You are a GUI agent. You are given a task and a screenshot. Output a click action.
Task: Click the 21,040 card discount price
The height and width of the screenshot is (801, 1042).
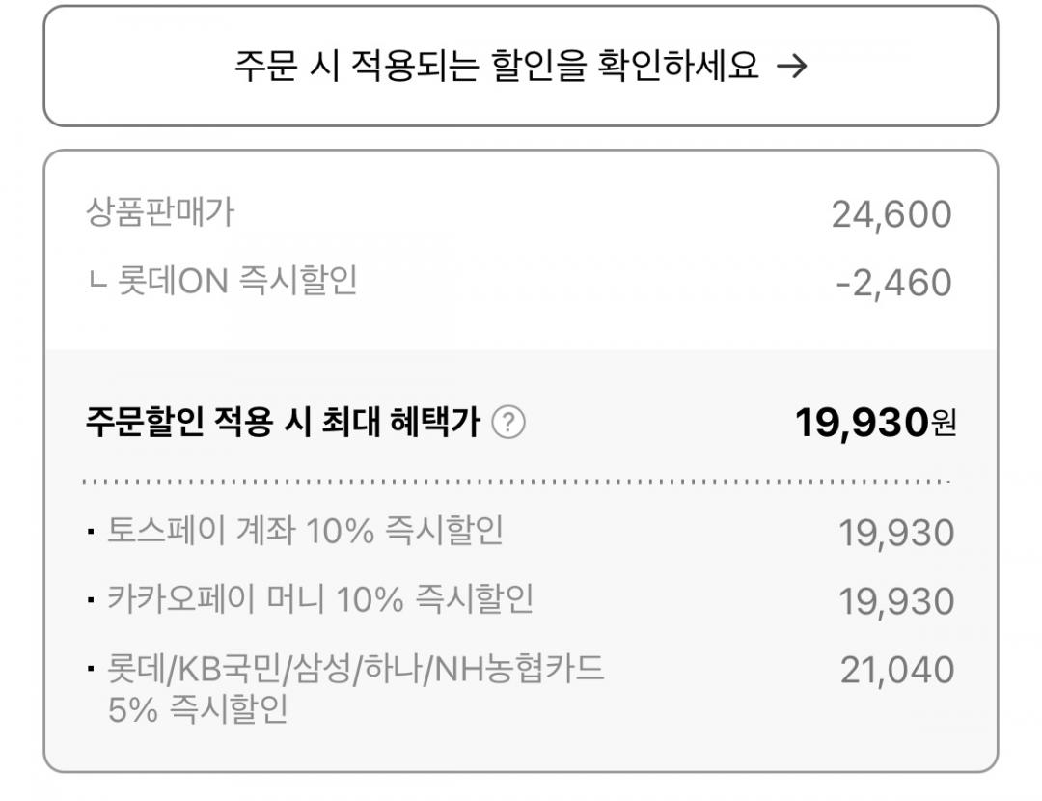coord(896,670)
